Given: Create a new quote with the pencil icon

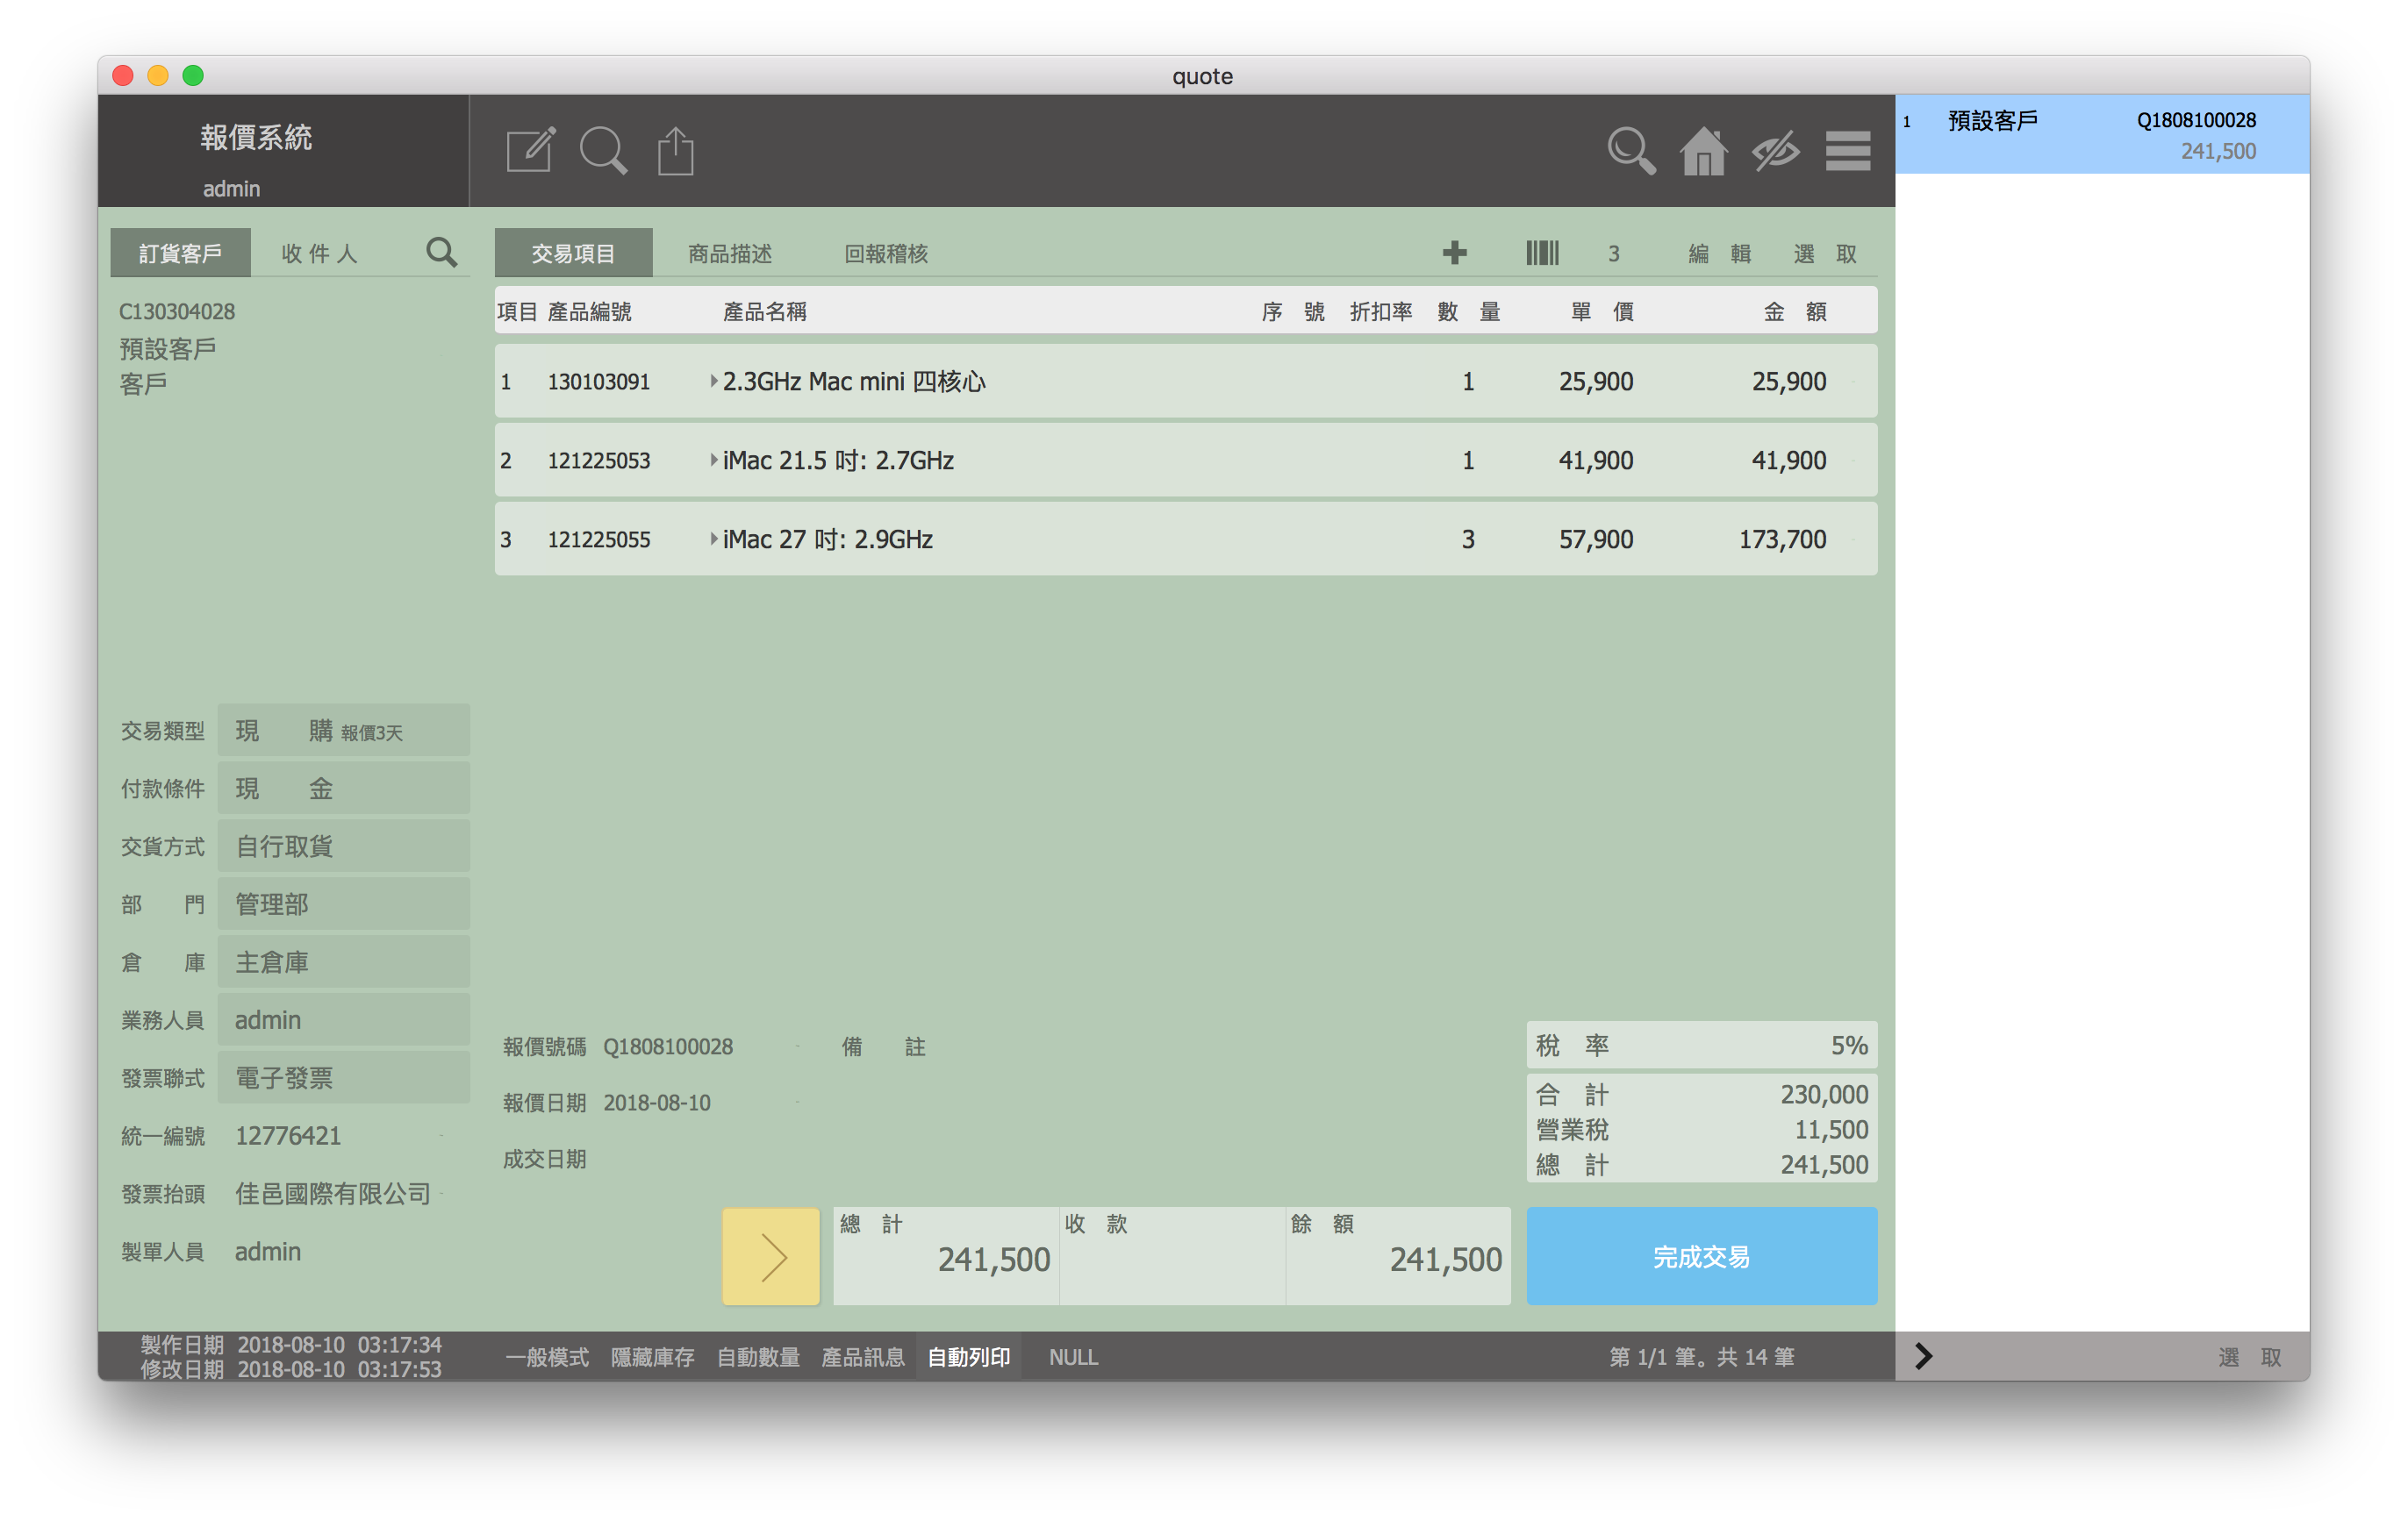Looking at the screenshot, I should point(530,150).
